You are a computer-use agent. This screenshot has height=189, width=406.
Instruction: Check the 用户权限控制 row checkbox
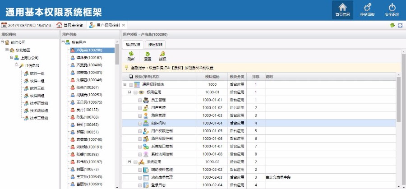click(x=140, y=131)
